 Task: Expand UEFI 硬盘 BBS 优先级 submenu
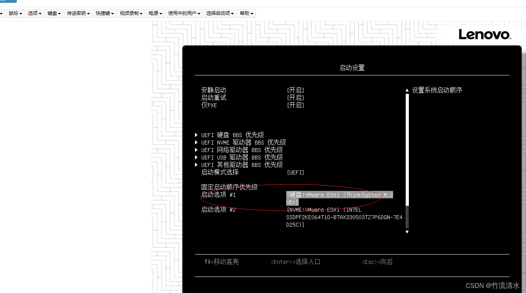pyautogui.click(x=230, y=135)
